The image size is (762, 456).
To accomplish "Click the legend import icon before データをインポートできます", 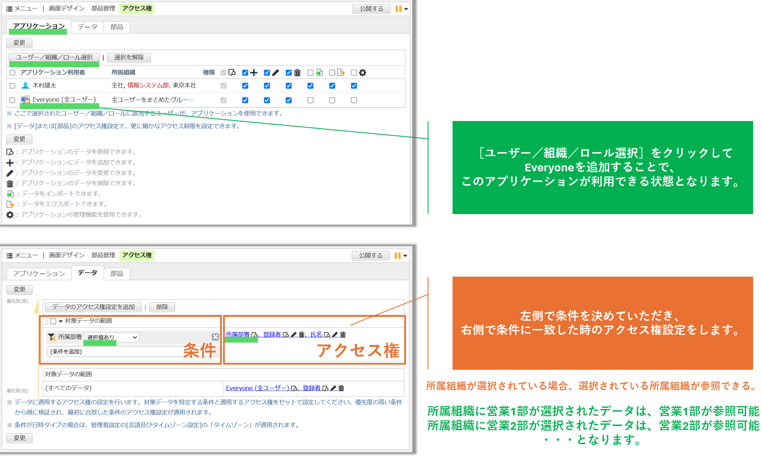I will pos(10,194).
